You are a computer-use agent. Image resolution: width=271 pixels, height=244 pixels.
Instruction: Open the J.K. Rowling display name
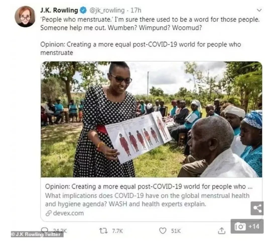[59, 10]
